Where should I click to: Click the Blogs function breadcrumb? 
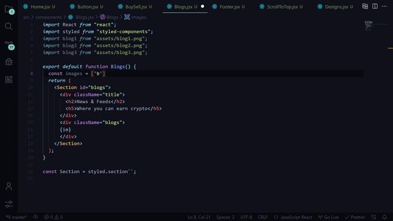click(x=109, y=17)
